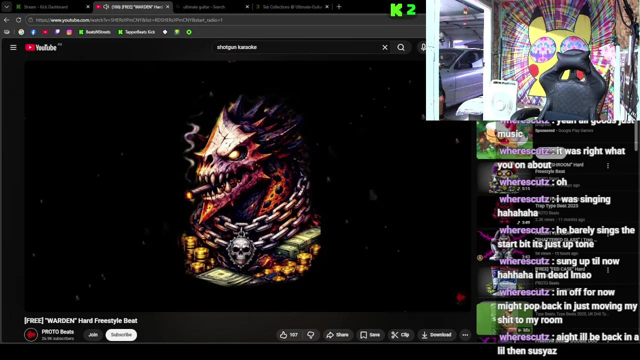Go to YouTube home via logo
Screen dimensions: 640x360
41,47
